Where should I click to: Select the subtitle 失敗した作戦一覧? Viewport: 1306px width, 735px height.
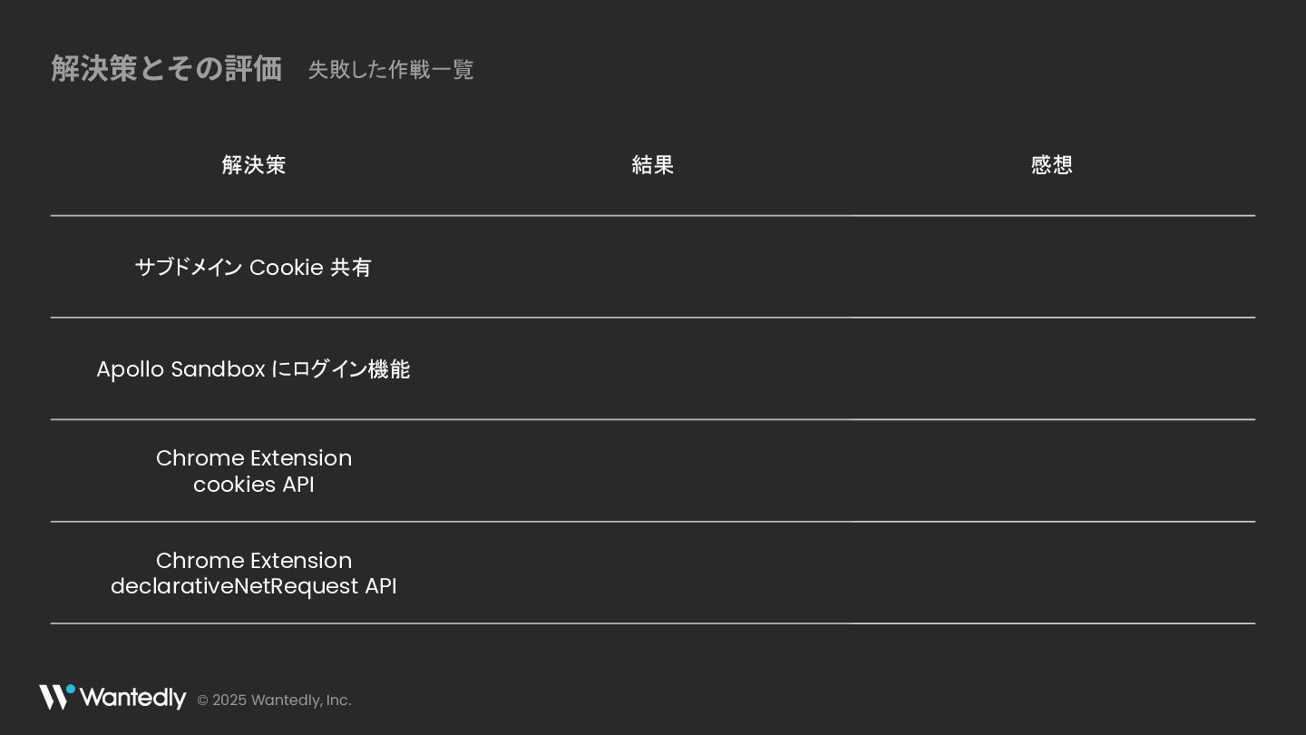point(391,70)
